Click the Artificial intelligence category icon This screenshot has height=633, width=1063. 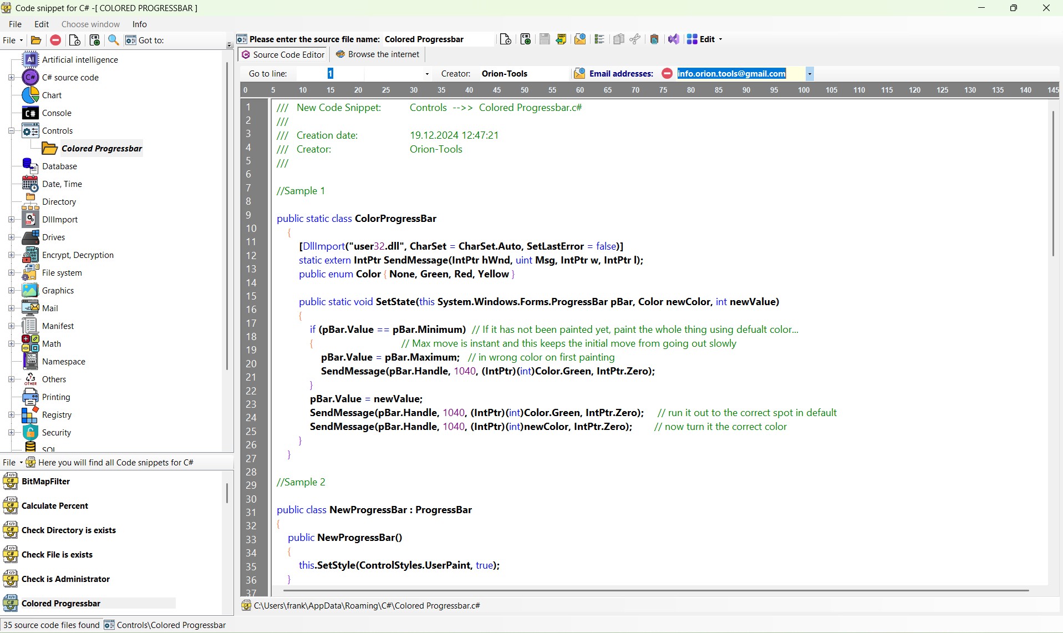[30, 59]
